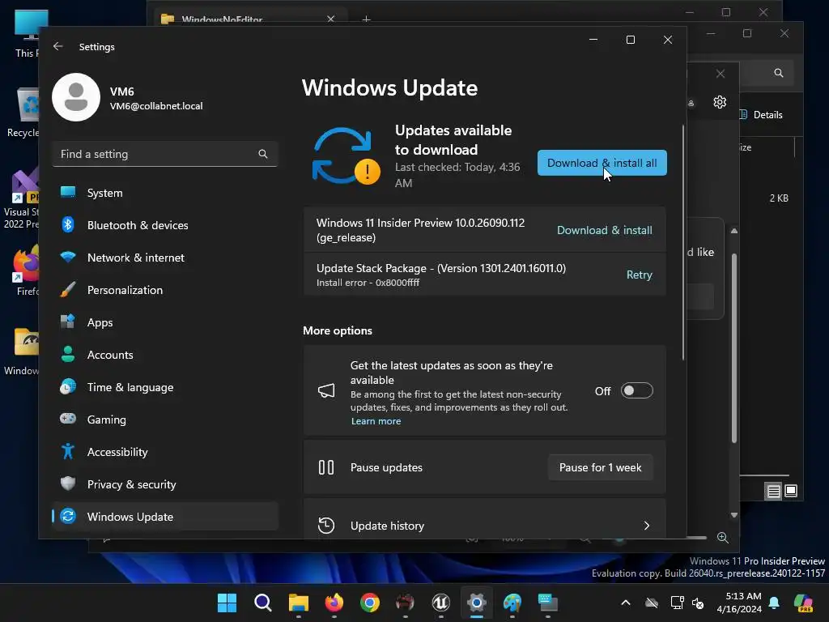Open Unreal Engine from the taskbar
This screenshot has width=829, height=622.
[x=441, y=603]
